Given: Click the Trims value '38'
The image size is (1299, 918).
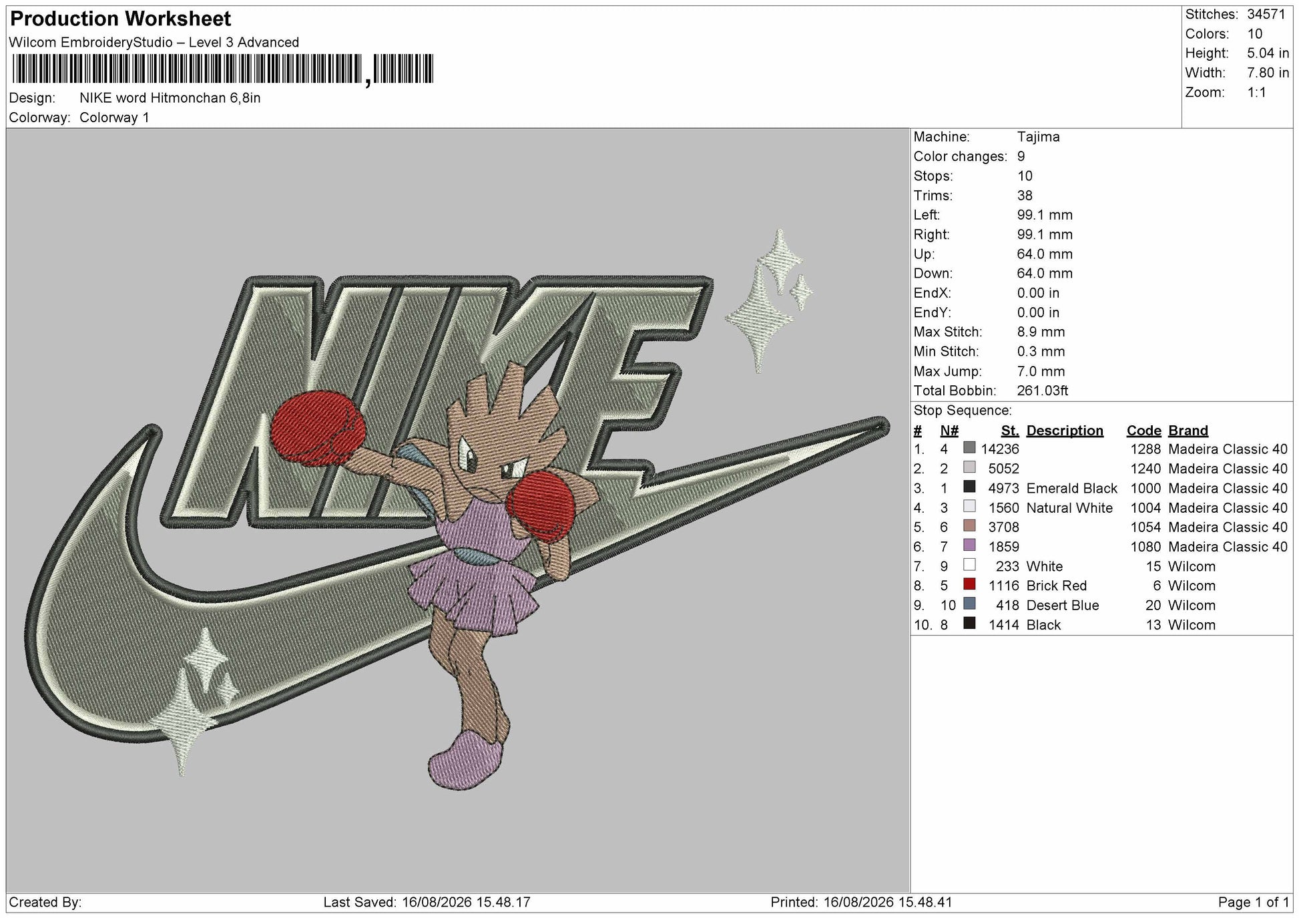Looking at the screenshot, I should (1025, 196).
